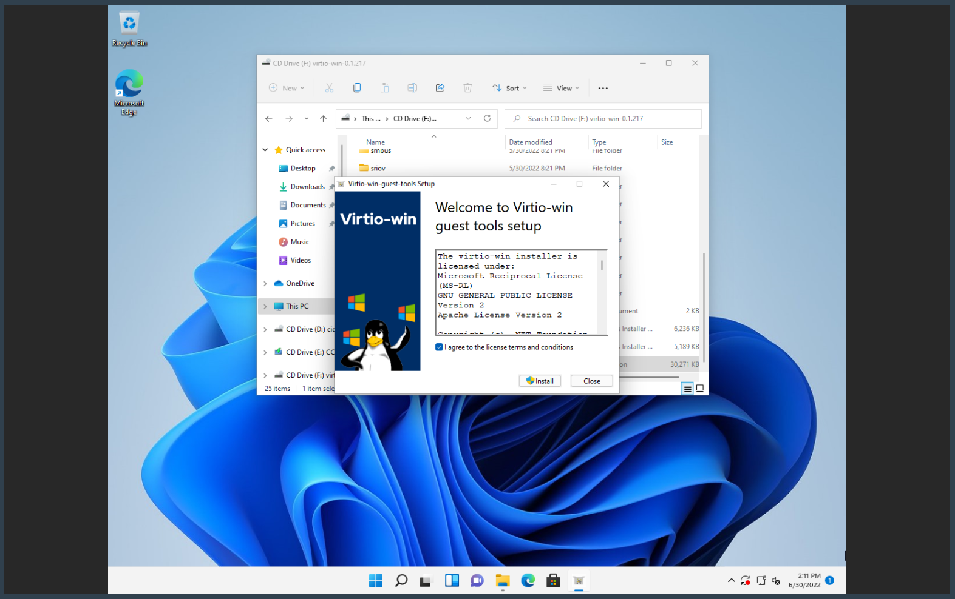Go up one folder level
This screenshot has height=599, width=955.
pyautogui.click(x=323, y=119)
